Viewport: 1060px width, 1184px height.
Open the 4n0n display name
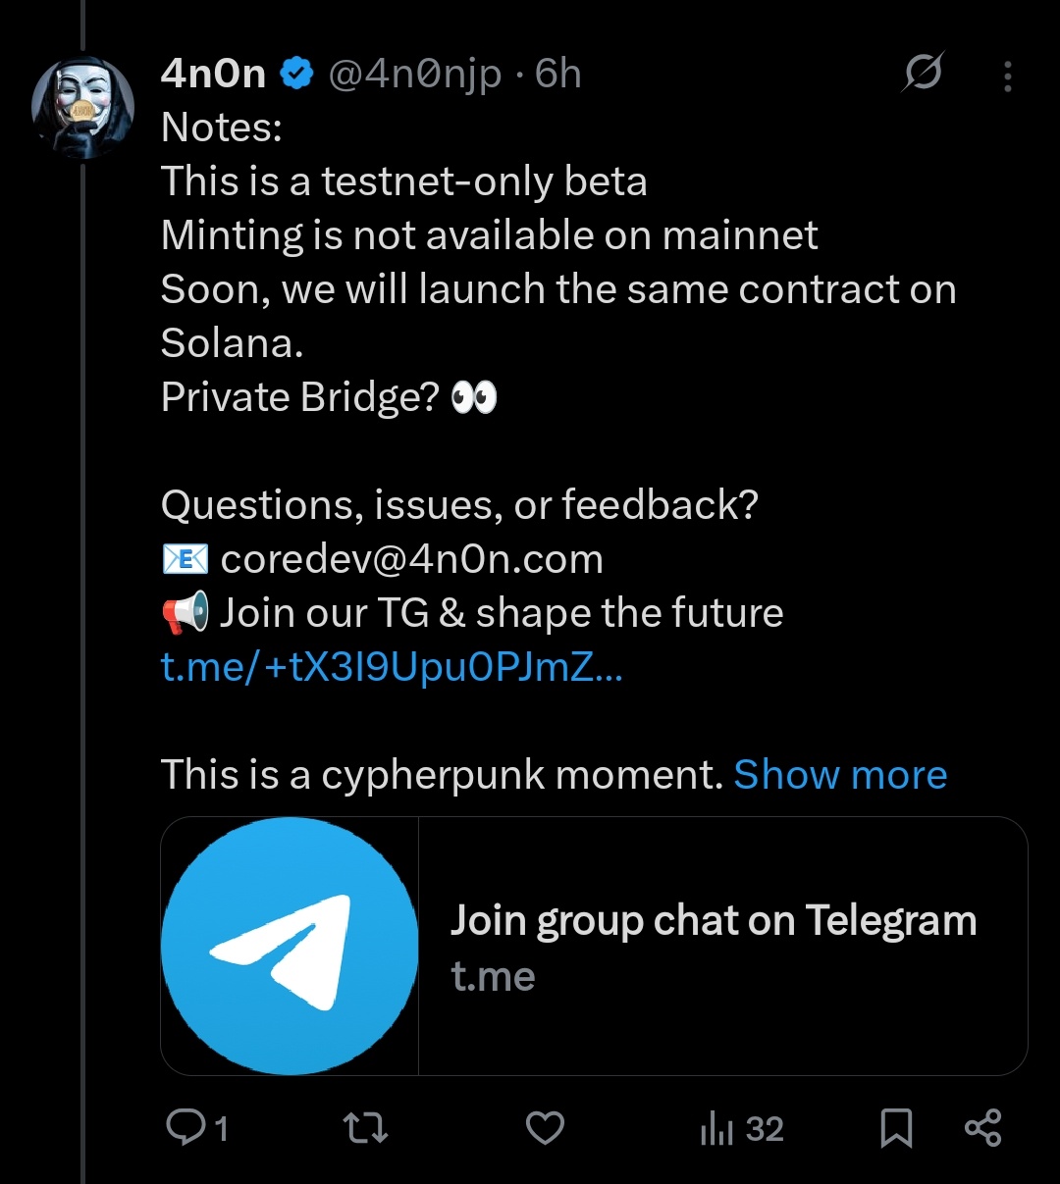(x=213, y=74)
